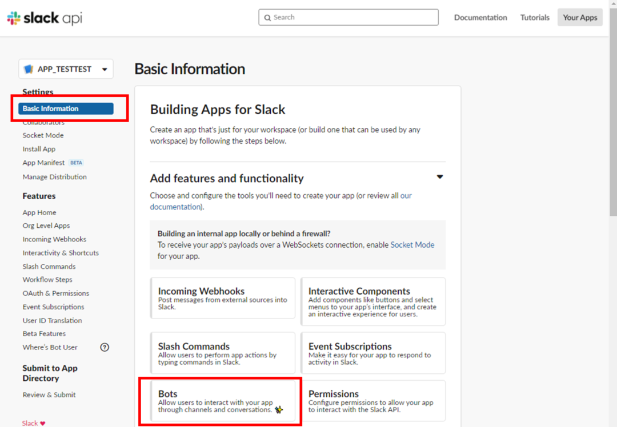Open the App Home feature page

39,212
